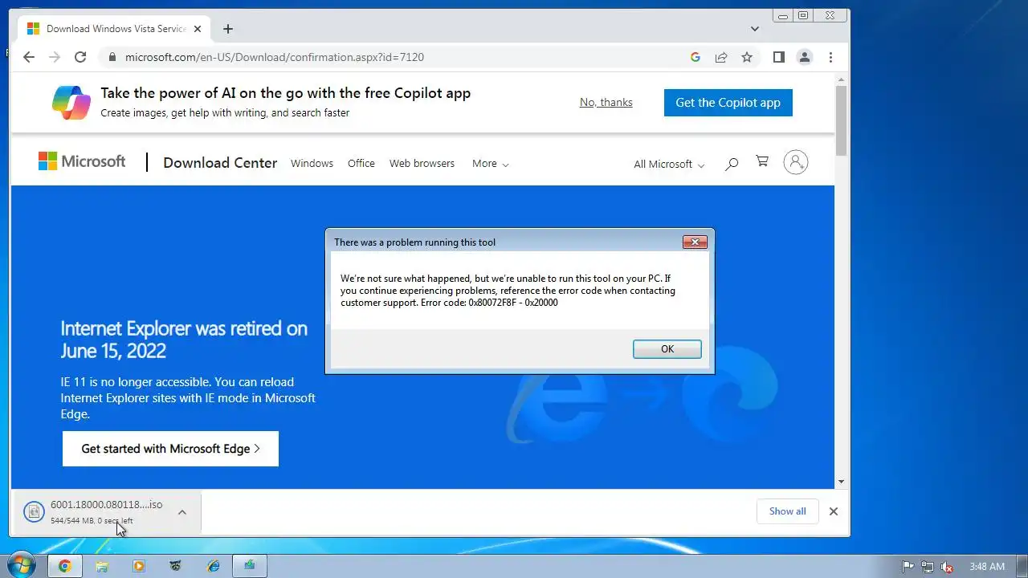The height and width of the screenshot is (578, 1028).
Task: Click the scrollbar down arrow
Action: (842, 482)
